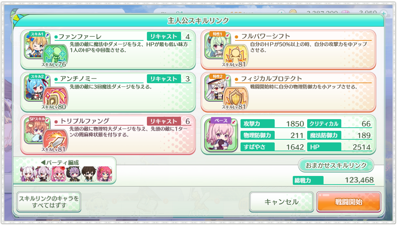Select the black-haired male party member
This screenshot has width=397, height=228.
(x=89, y=174)
